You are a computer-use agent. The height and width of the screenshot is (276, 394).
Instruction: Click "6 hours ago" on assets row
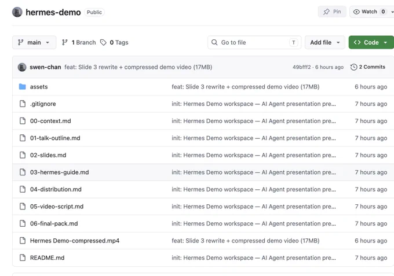tap(371, 87)
